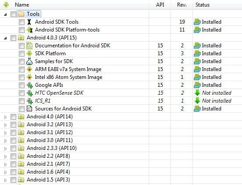The height and width of the screenshot is (185, 242).
Task: Click the Intel x86 Atom System Image icon
Action: [x=29, y=77]
